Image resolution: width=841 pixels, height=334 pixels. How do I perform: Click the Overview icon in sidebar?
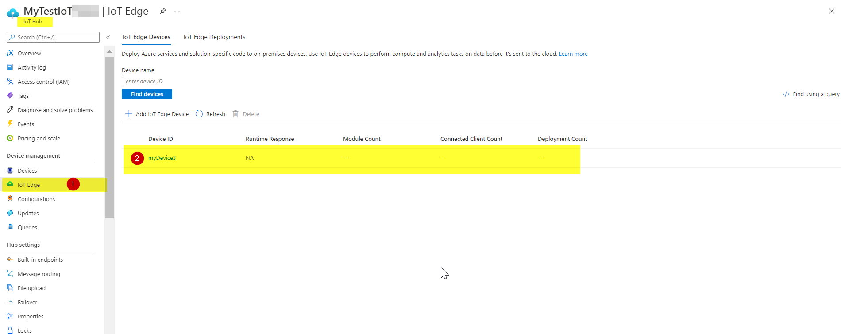coord(10,53)
